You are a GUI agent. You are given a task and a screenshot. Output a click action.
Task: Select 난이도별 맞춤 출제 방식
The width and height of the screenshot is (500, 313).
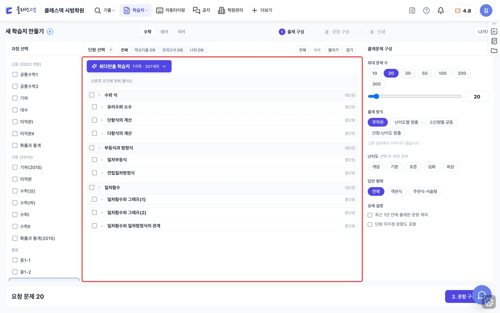(x=406, y=122)
